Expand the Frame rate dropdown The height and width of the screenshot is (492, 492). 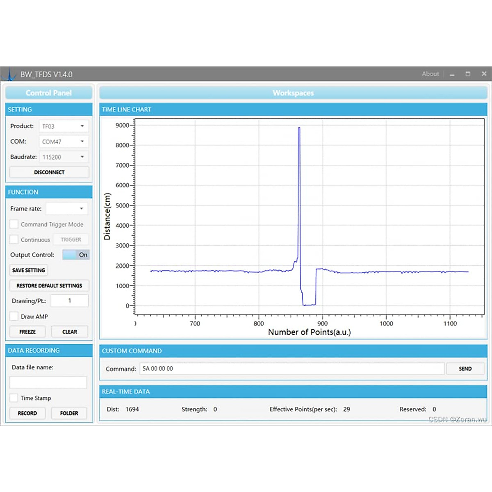point(66,209)
